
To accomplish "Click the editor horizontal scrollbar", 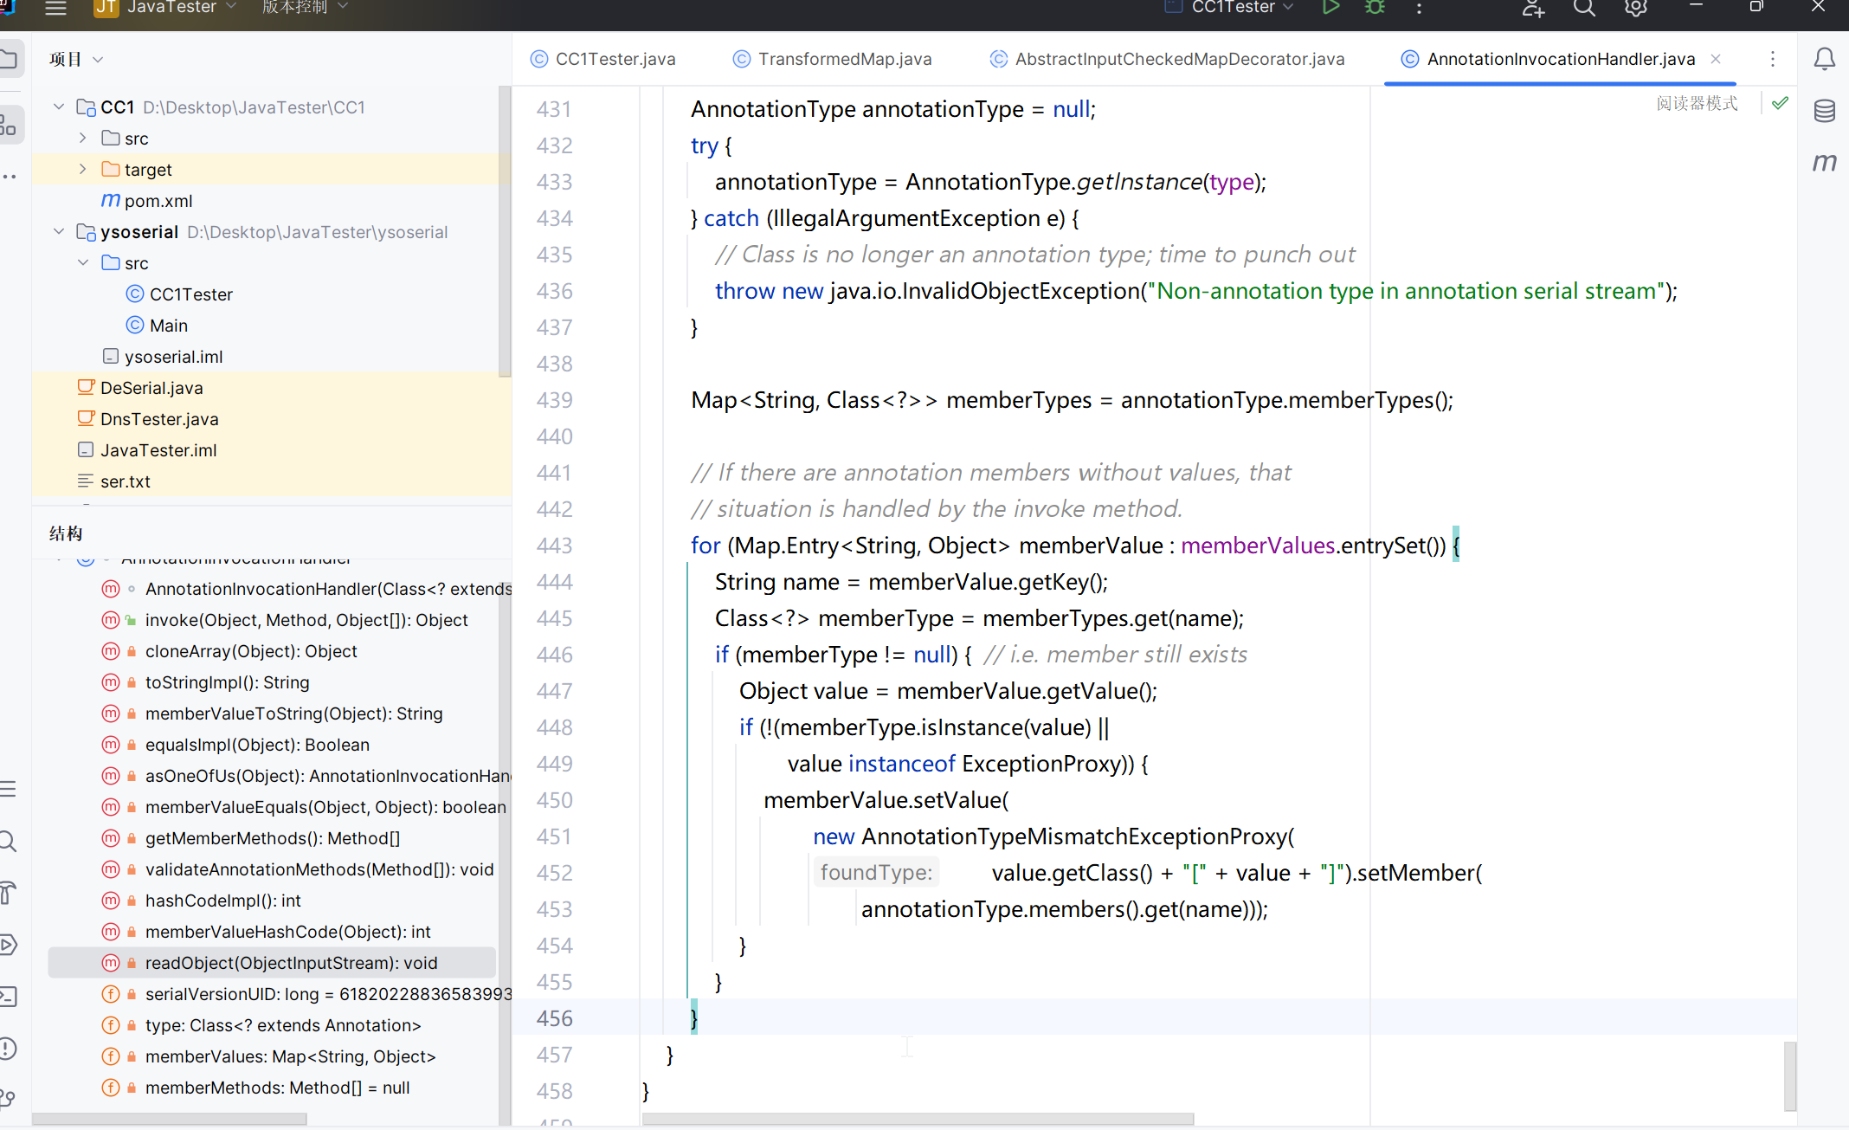I will click(x=918, y=1119).
